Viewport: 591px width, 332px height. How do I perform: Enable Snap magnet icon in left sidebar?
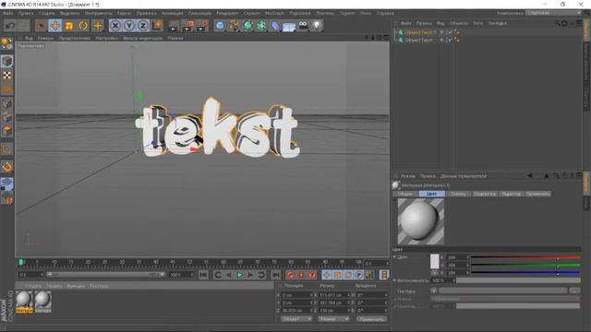click(x=6, y=167)
